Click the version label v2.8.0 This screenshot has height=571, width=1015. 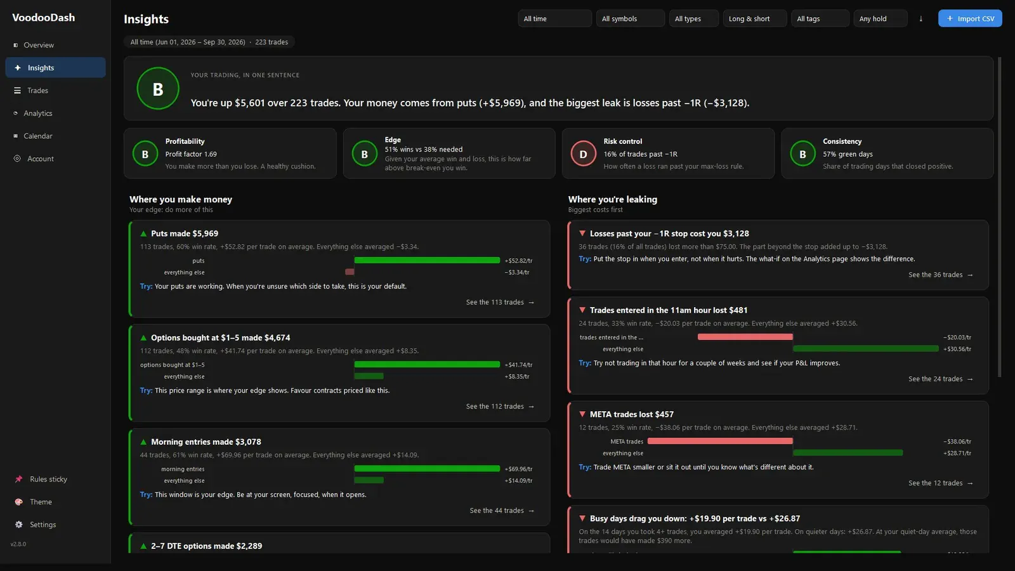click(18, 544)
